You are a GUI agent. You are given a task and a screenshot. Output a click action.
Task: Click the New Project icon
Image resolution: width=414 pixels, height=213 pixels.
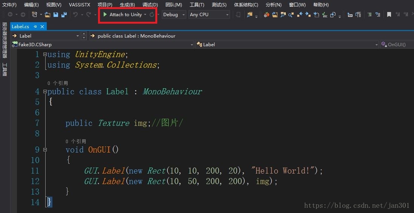[35, 14]
